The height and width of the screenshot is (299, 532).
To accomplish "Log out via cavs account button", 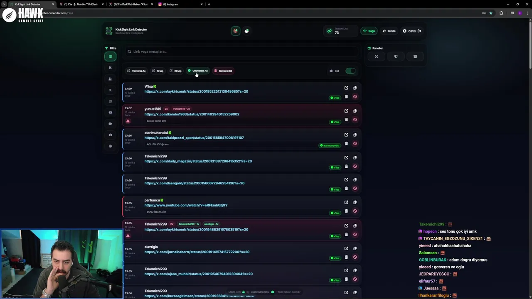I will pos(412,31).
